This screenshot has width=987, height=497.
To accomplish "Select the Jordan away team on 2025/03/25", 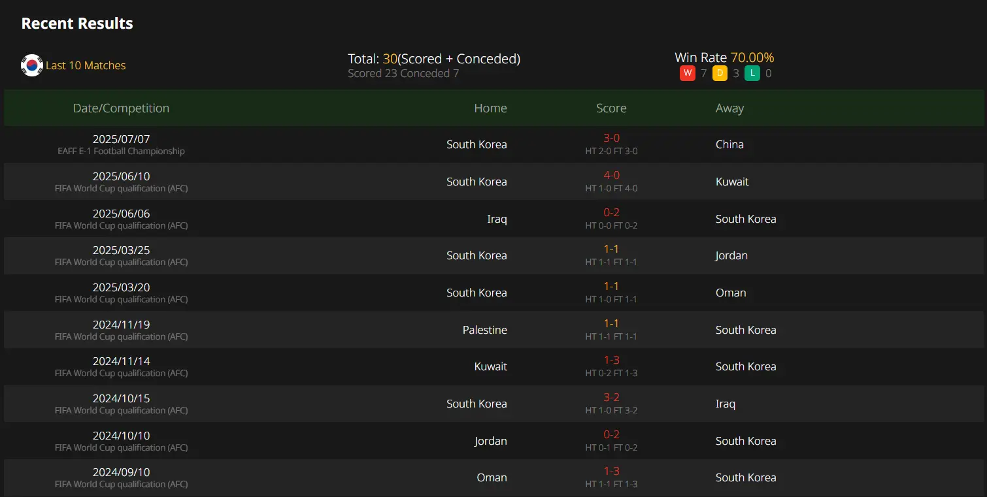I will pos(731,255).
